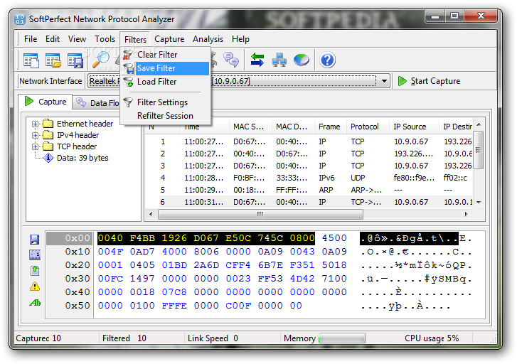Image resolution: width=517 pixels, height=364 pixels.
Task: Open the Network Interface dropdown arrow
Action: click(384, 81)
